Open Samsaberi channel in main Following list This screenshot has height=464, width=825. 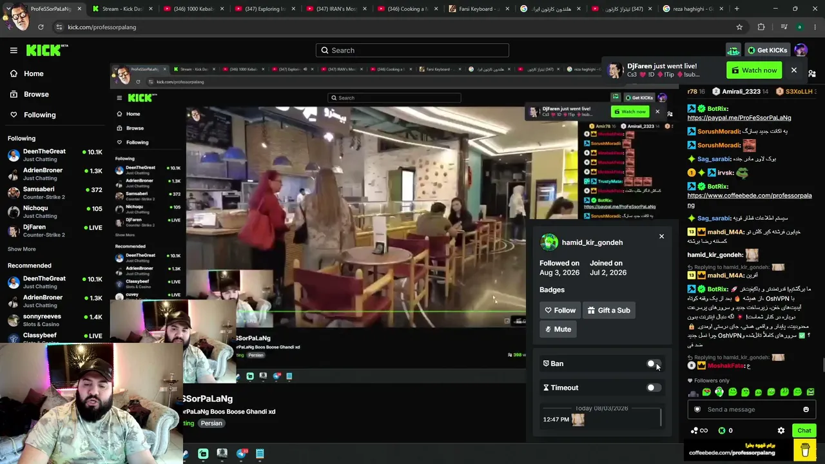click(55, 193)
